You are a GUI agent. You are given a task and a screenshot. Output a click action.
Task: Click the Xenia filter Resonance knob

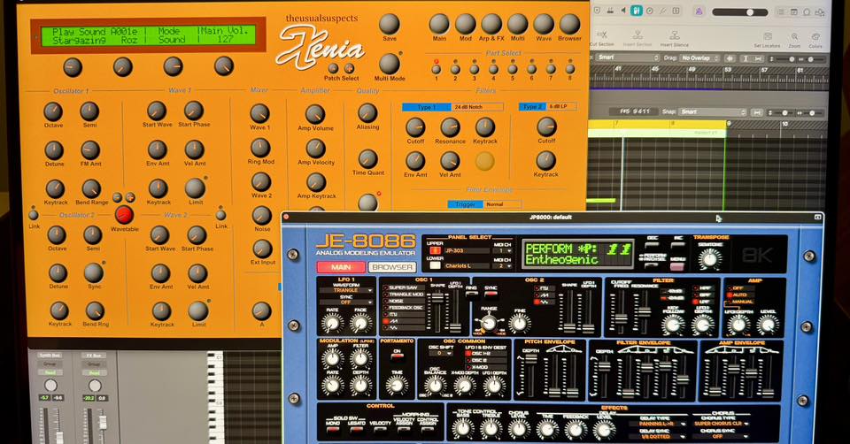tap(450, 127)
